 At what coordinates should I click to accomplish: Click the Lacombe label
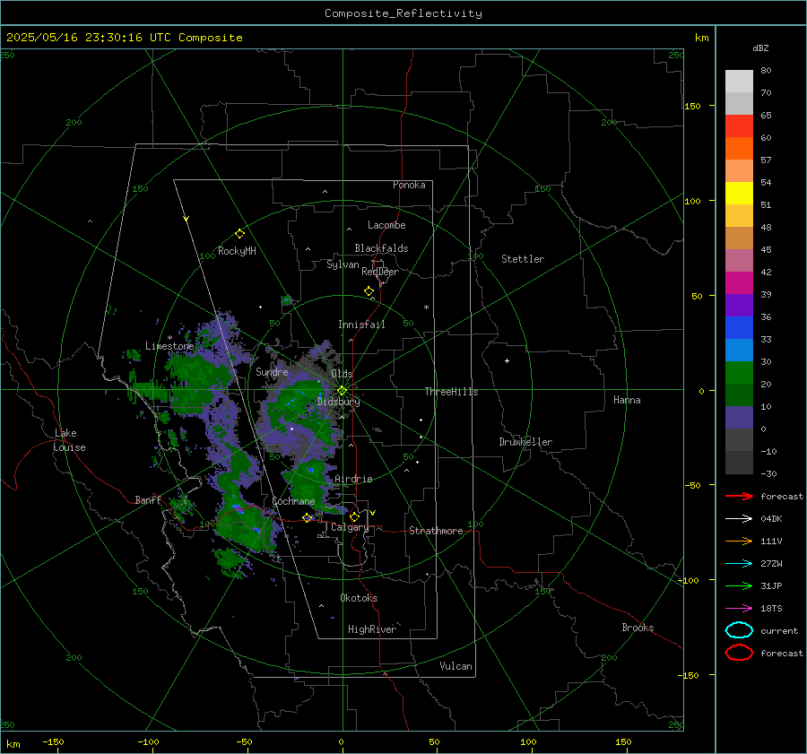[x=386, y=225]
